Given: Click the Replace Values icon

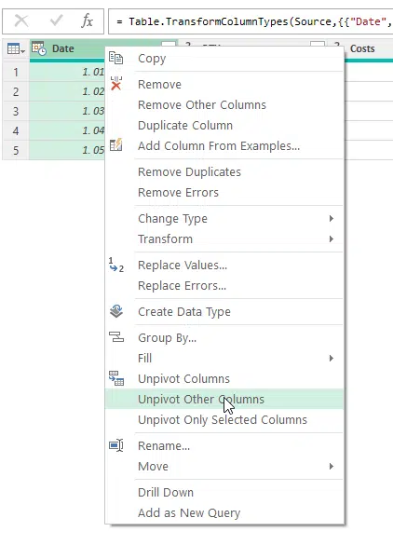Looking at the screenshot, I should point(116,265).
